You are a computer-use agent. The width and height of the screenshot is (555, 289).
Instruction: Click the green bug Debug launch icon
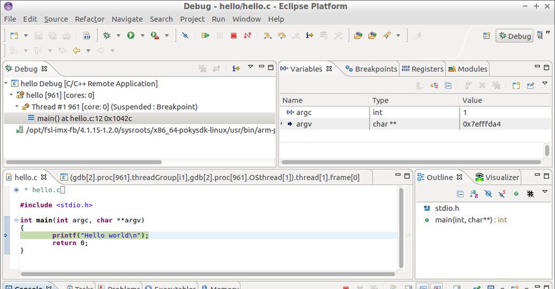(x=106, y=35)
